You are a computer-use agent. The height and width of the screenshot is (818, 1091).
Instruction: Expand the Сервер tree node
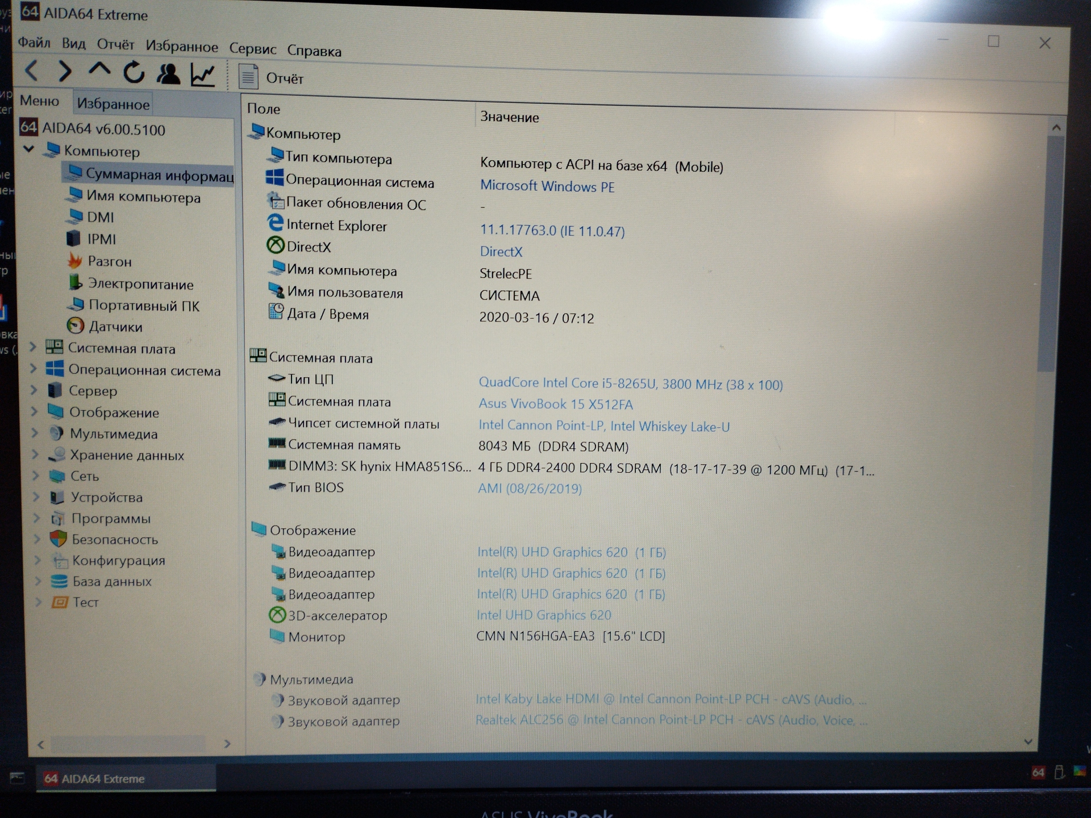coord(34,390)
